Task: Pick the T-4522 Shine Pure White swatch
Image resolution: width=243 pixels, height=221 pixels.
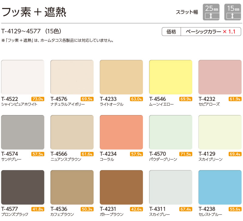Action: pyautogui.click(x=23, y=77)
